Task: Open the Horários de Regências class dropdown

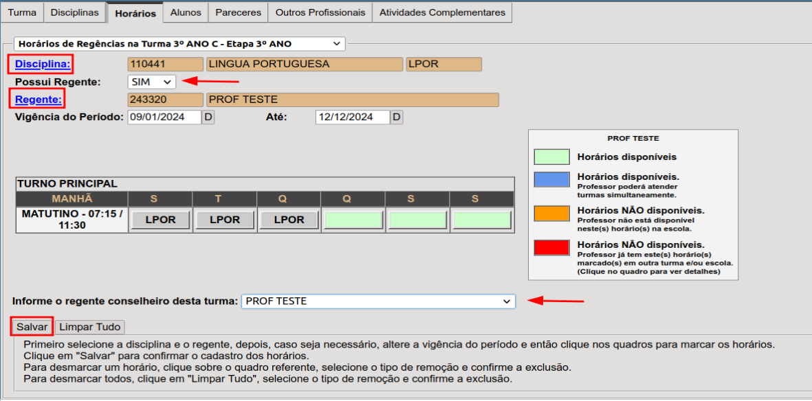Action: tap(179, 44)
